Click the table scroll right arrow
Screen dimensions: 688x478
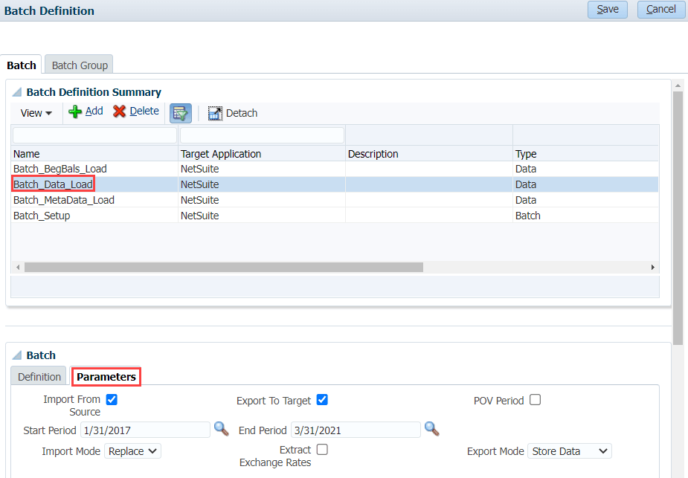pyautogui.click(x=653, y=267)
